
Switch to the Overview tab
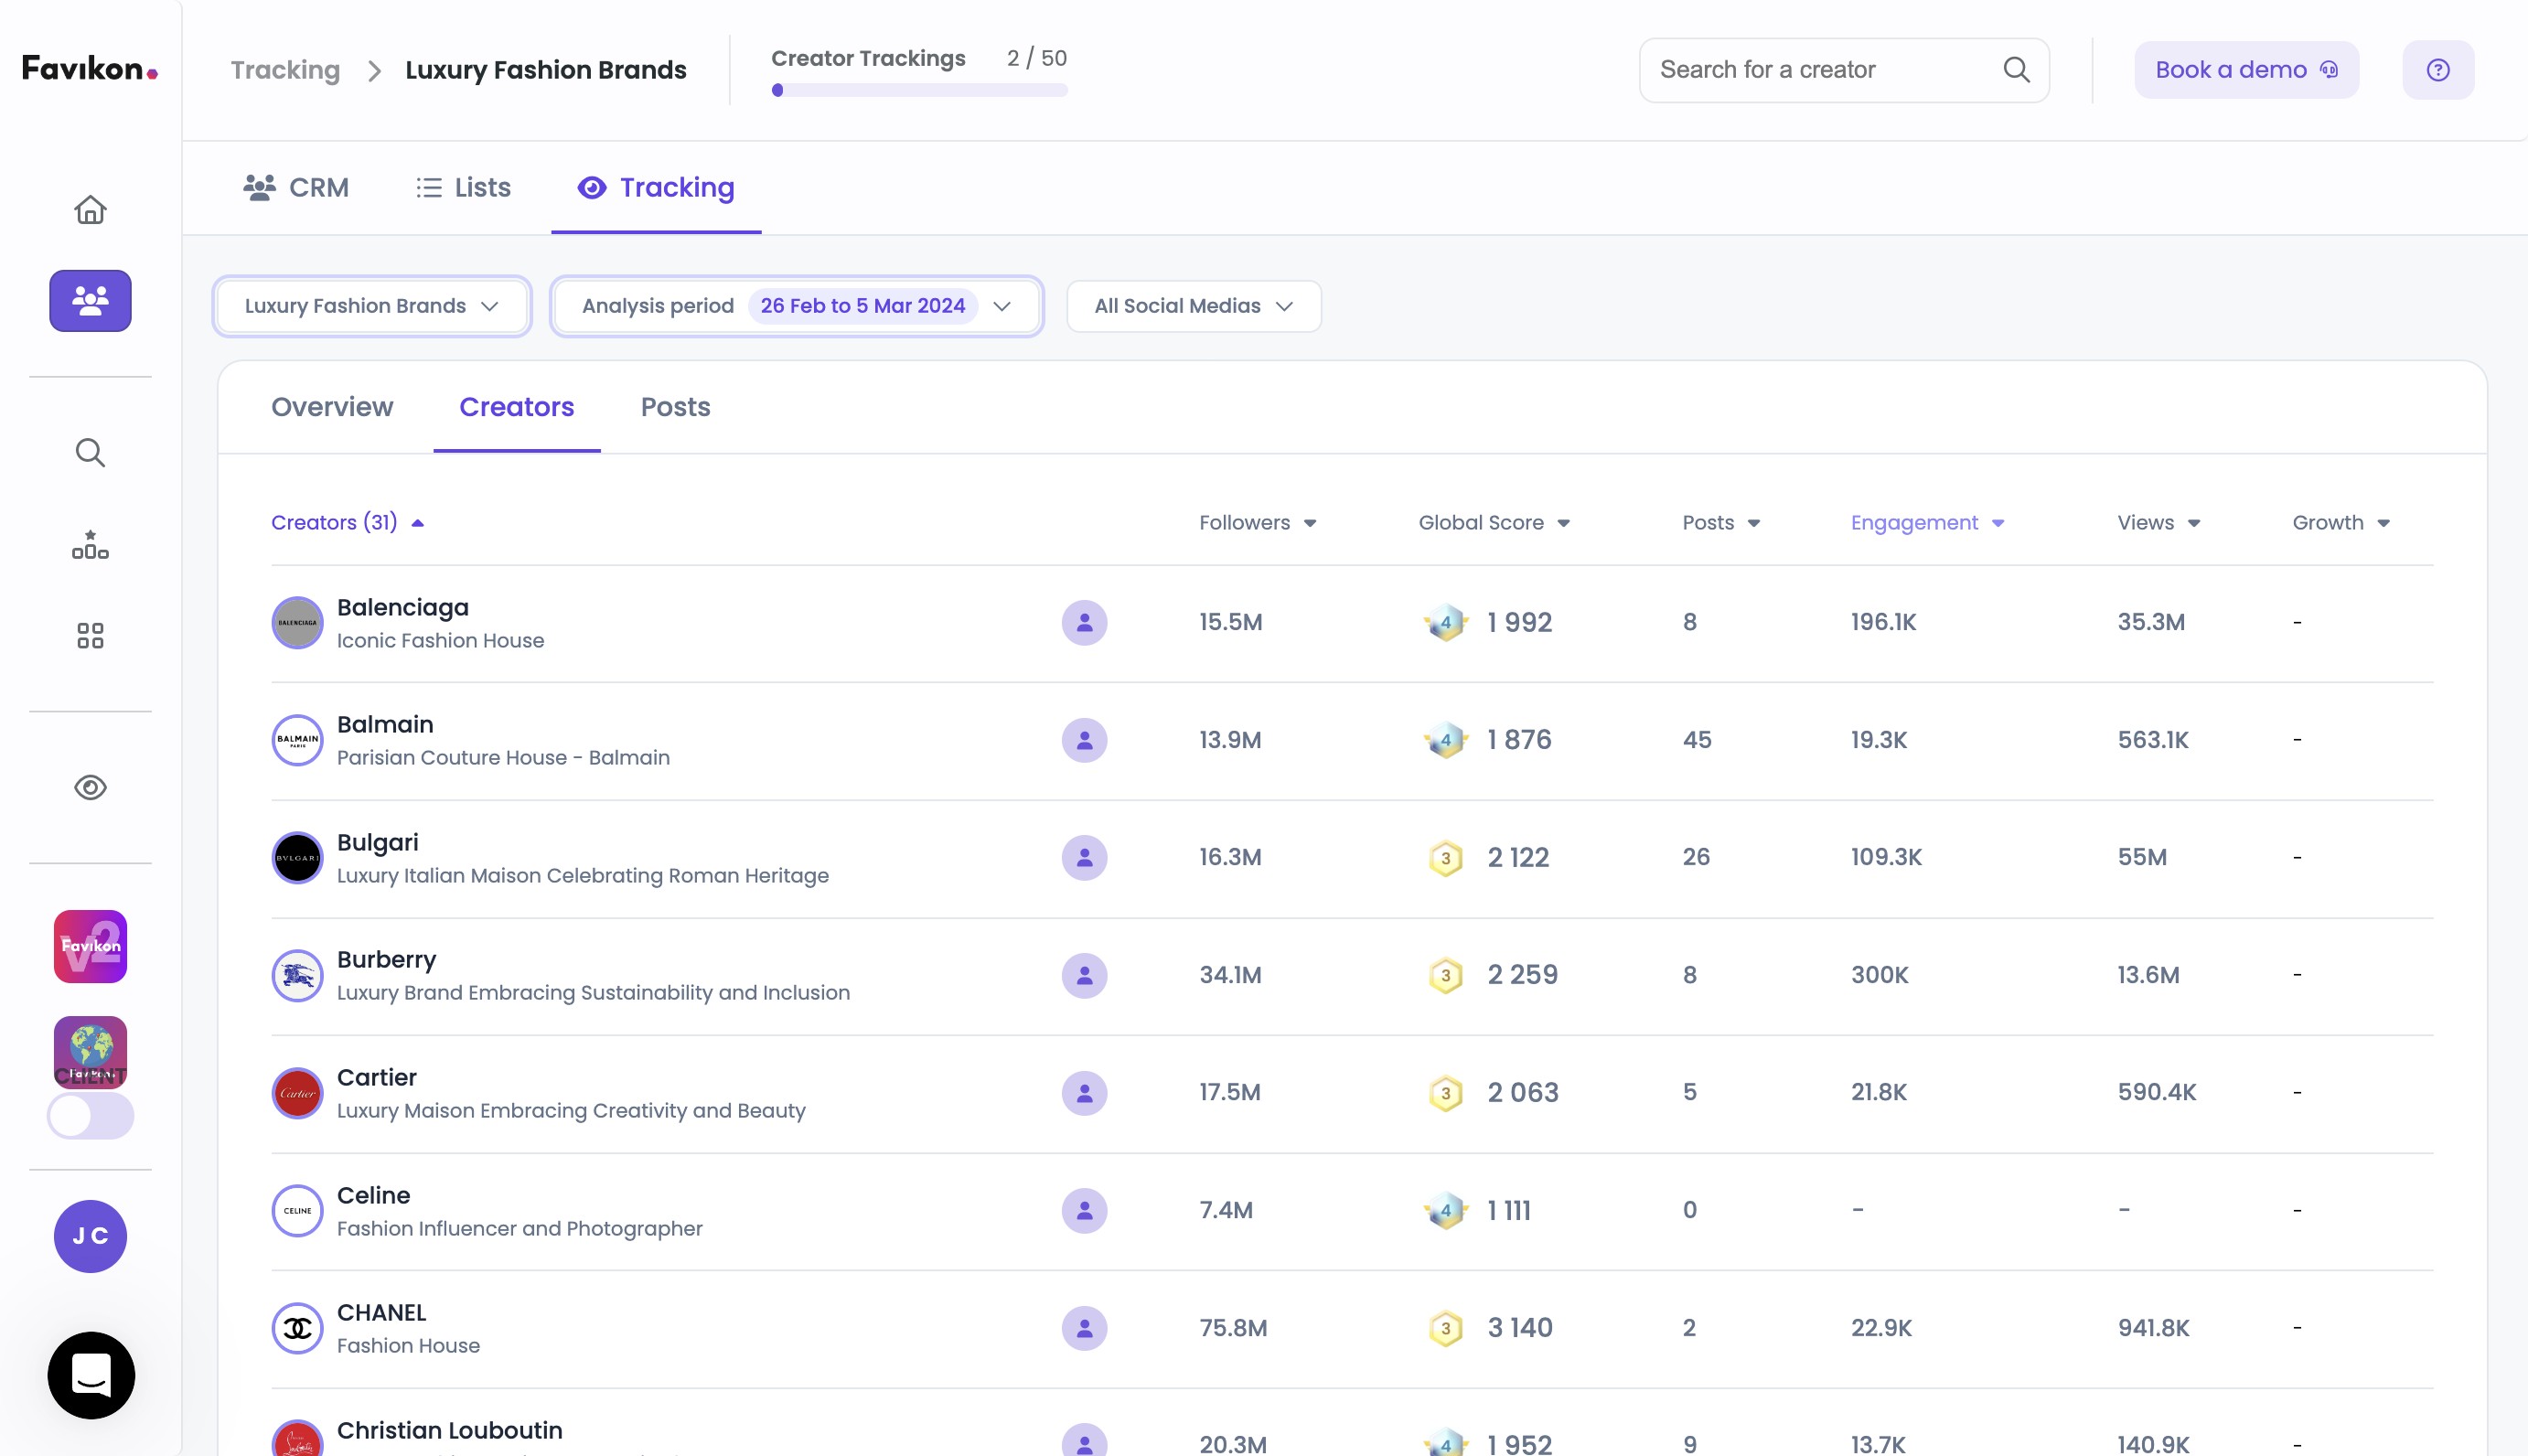click(x=332, y=407)
